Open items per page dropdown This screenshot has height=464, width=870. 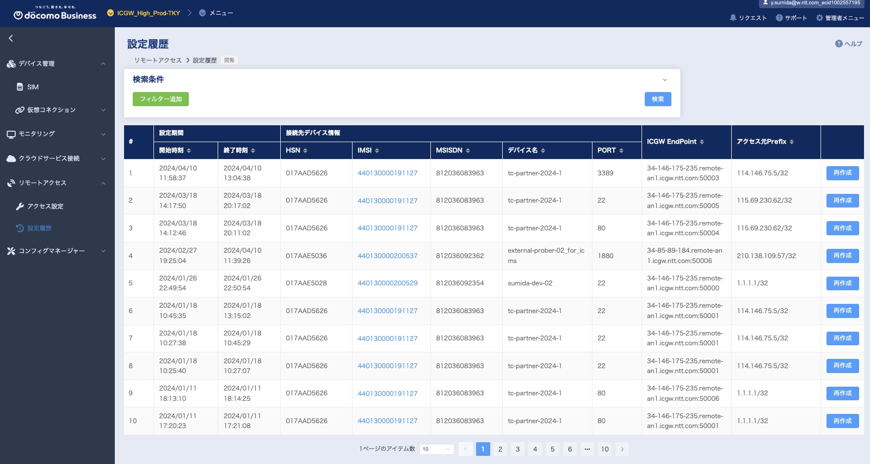click(436, 449)
